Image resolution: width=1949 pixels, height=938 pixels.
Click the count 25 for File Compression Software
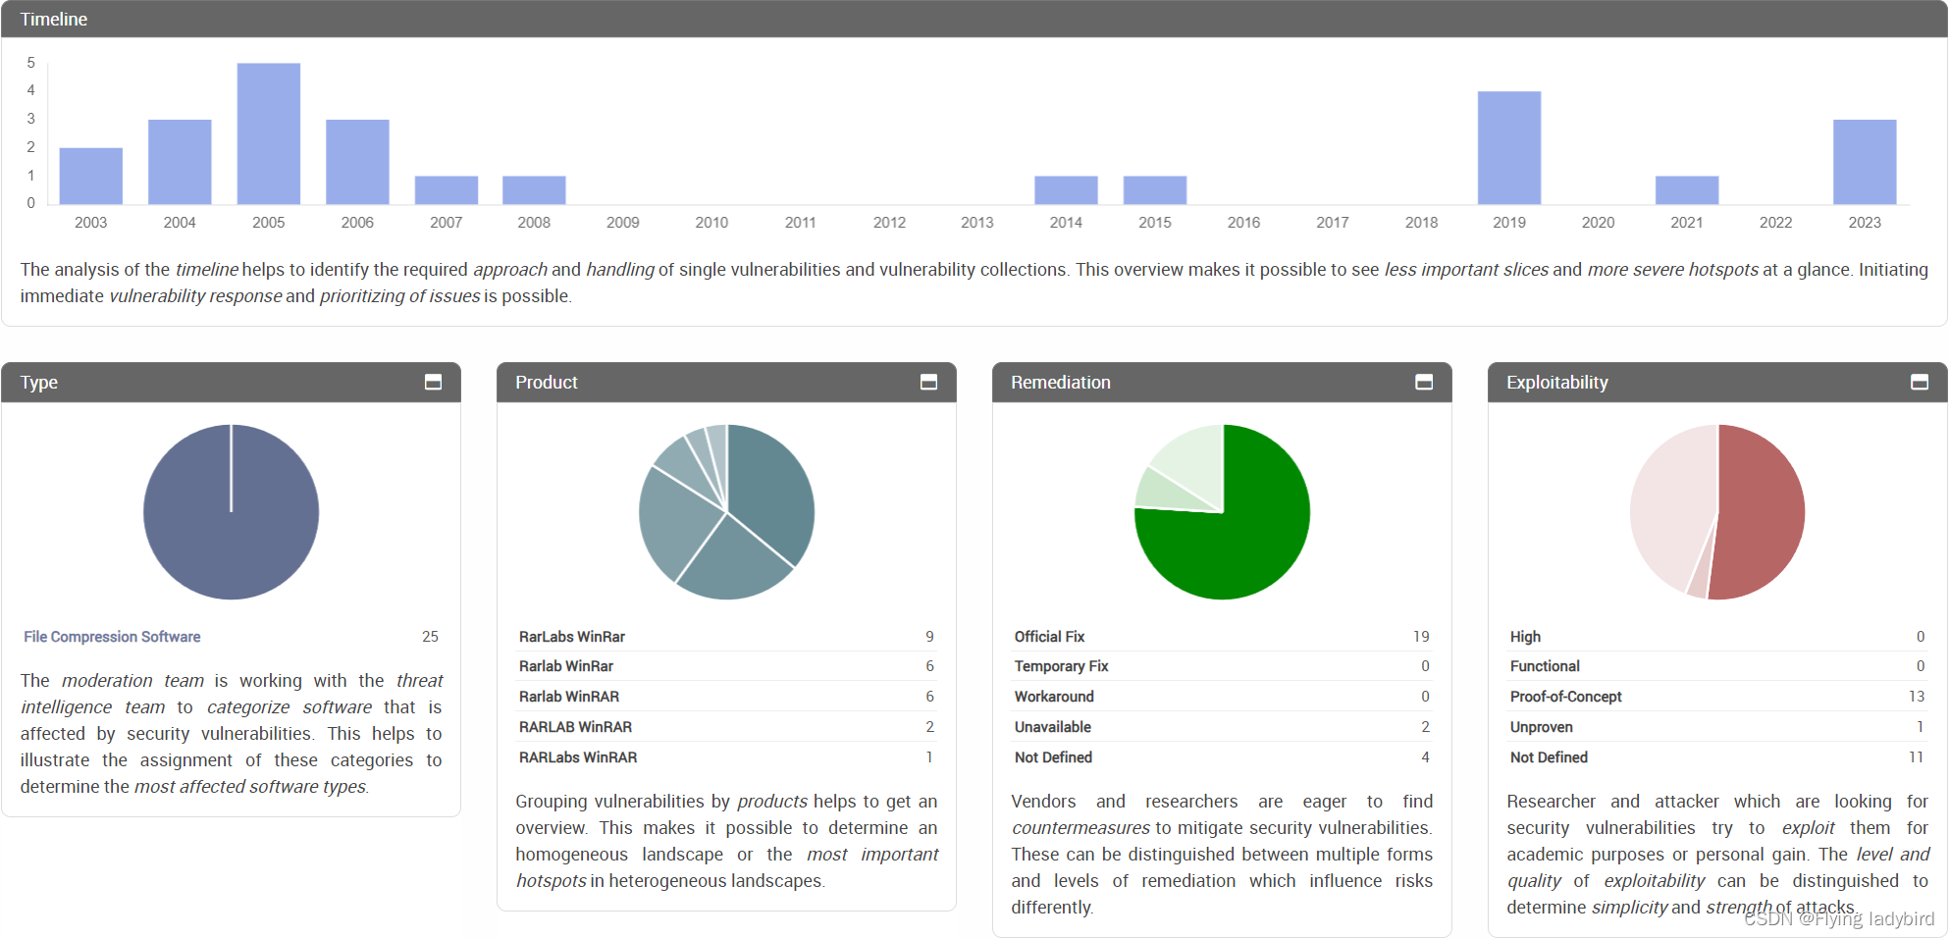(x=430, y=637)
